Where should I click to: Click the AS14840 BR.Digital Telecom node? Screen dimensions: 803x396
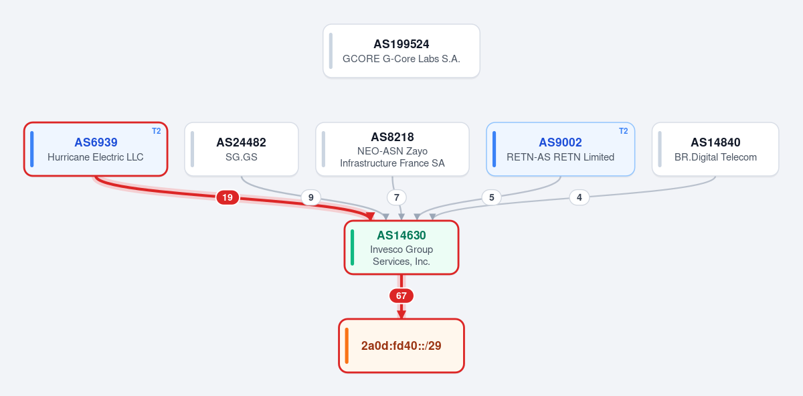click(x=715, y=149)
